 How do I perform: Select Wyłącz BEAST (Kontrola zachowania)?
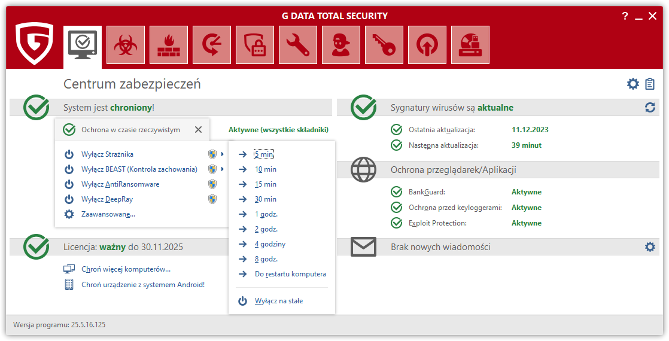(x=139, y=169)
